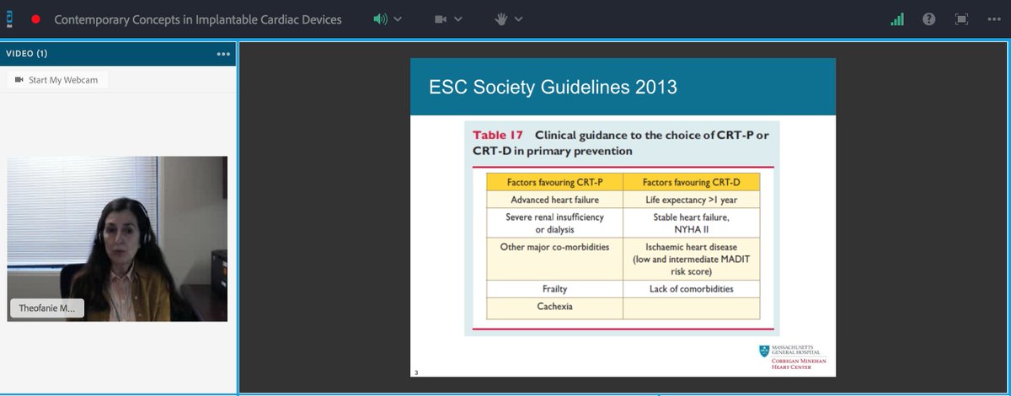Click Other major co-morbidities cell

(x=554, y=259)
